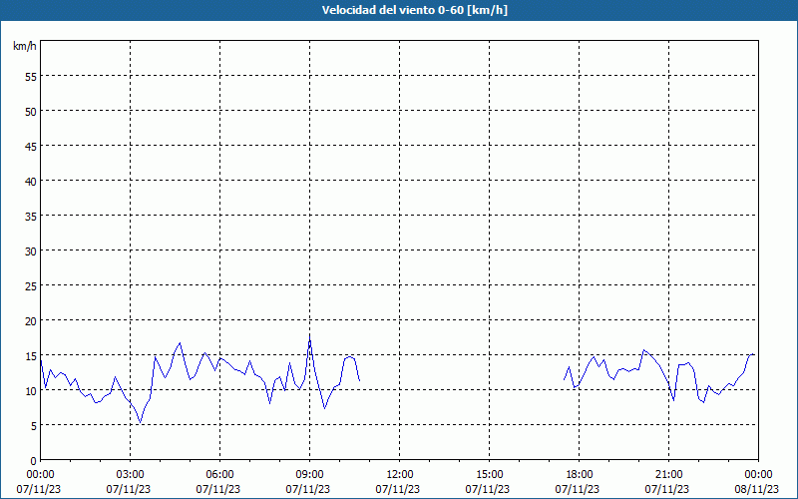Viewport: 798px width, 499px height.
Task: Click the chart title 'Velocidad del viento 0-60 [km/h]'
Action: tap(415, 10)
